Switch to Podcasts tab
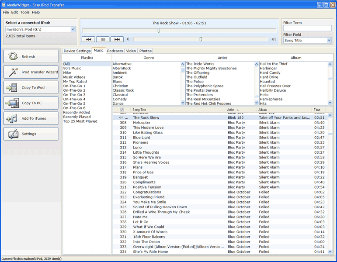This screenshot has height=262, width=337. 115,51
